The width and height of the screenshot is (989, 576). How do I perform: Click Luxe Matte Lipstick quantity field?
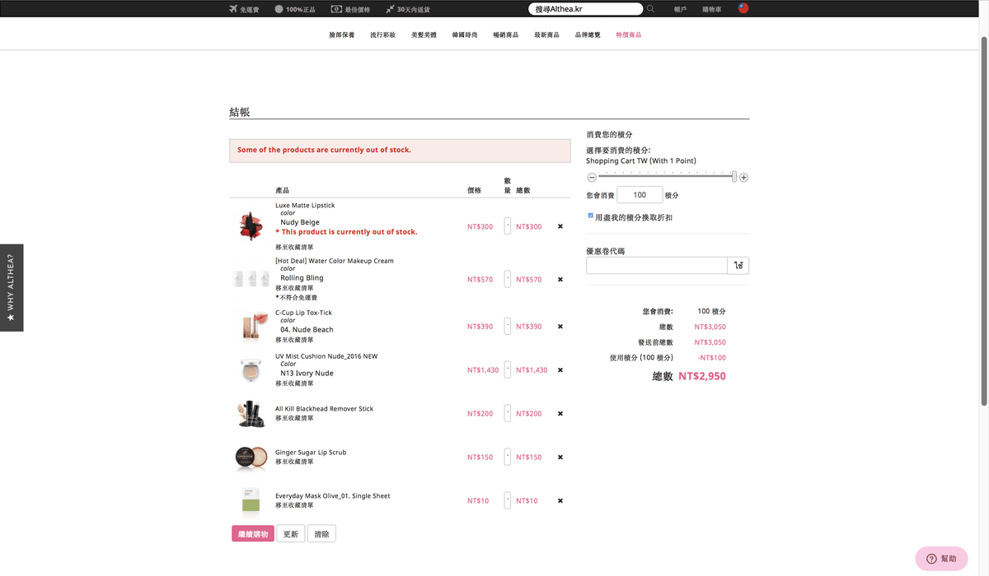tap(507, 226)
